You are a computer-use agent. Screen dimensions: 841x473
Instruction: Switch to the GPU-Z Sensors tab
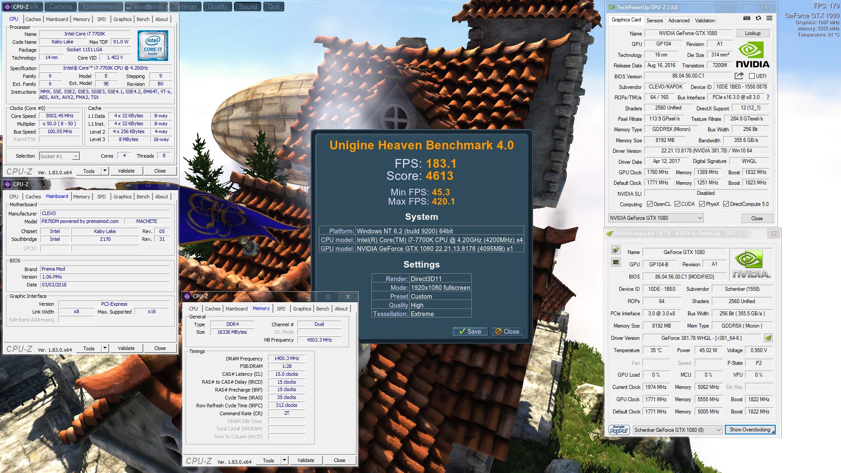pos(654,20)
